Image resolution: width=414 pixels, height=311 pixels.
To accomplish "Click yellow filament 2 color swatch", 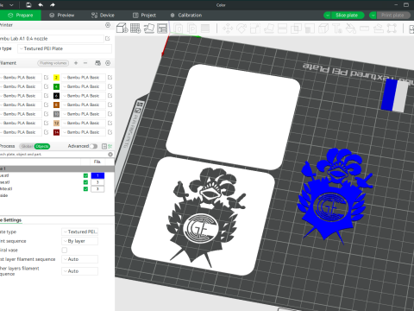I will click(56, 78).
